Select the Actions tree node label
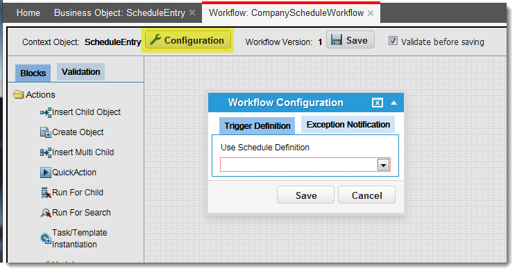517x273 pixels. 40,95
